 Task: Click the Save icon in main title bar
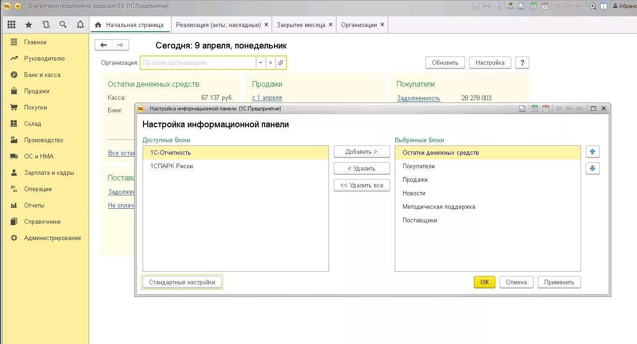tap(476, 6)
